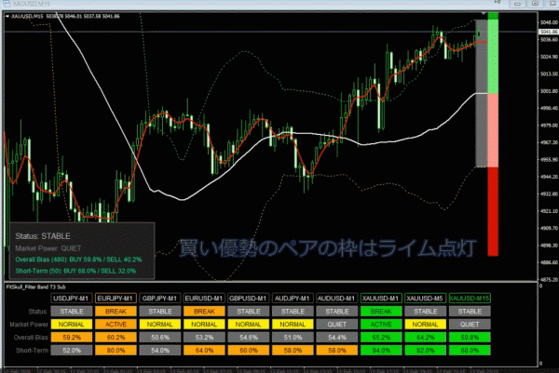
Task: Click the 59.2% Overall Bias cell for USDJPY
Action: [71, 338]
